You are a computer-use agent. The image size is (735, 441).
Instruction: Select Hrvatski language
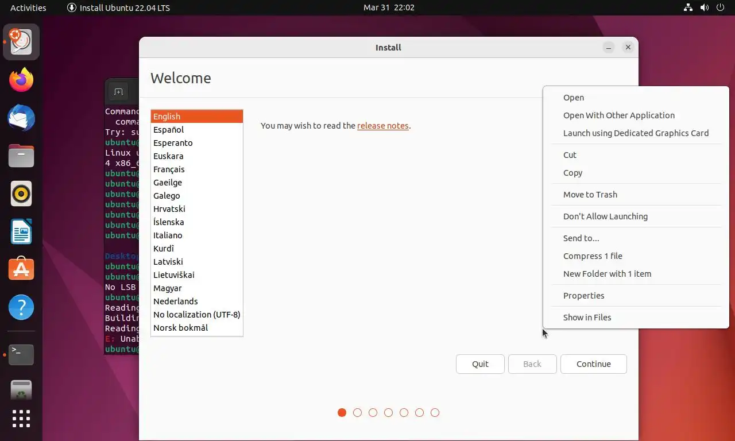197,209
